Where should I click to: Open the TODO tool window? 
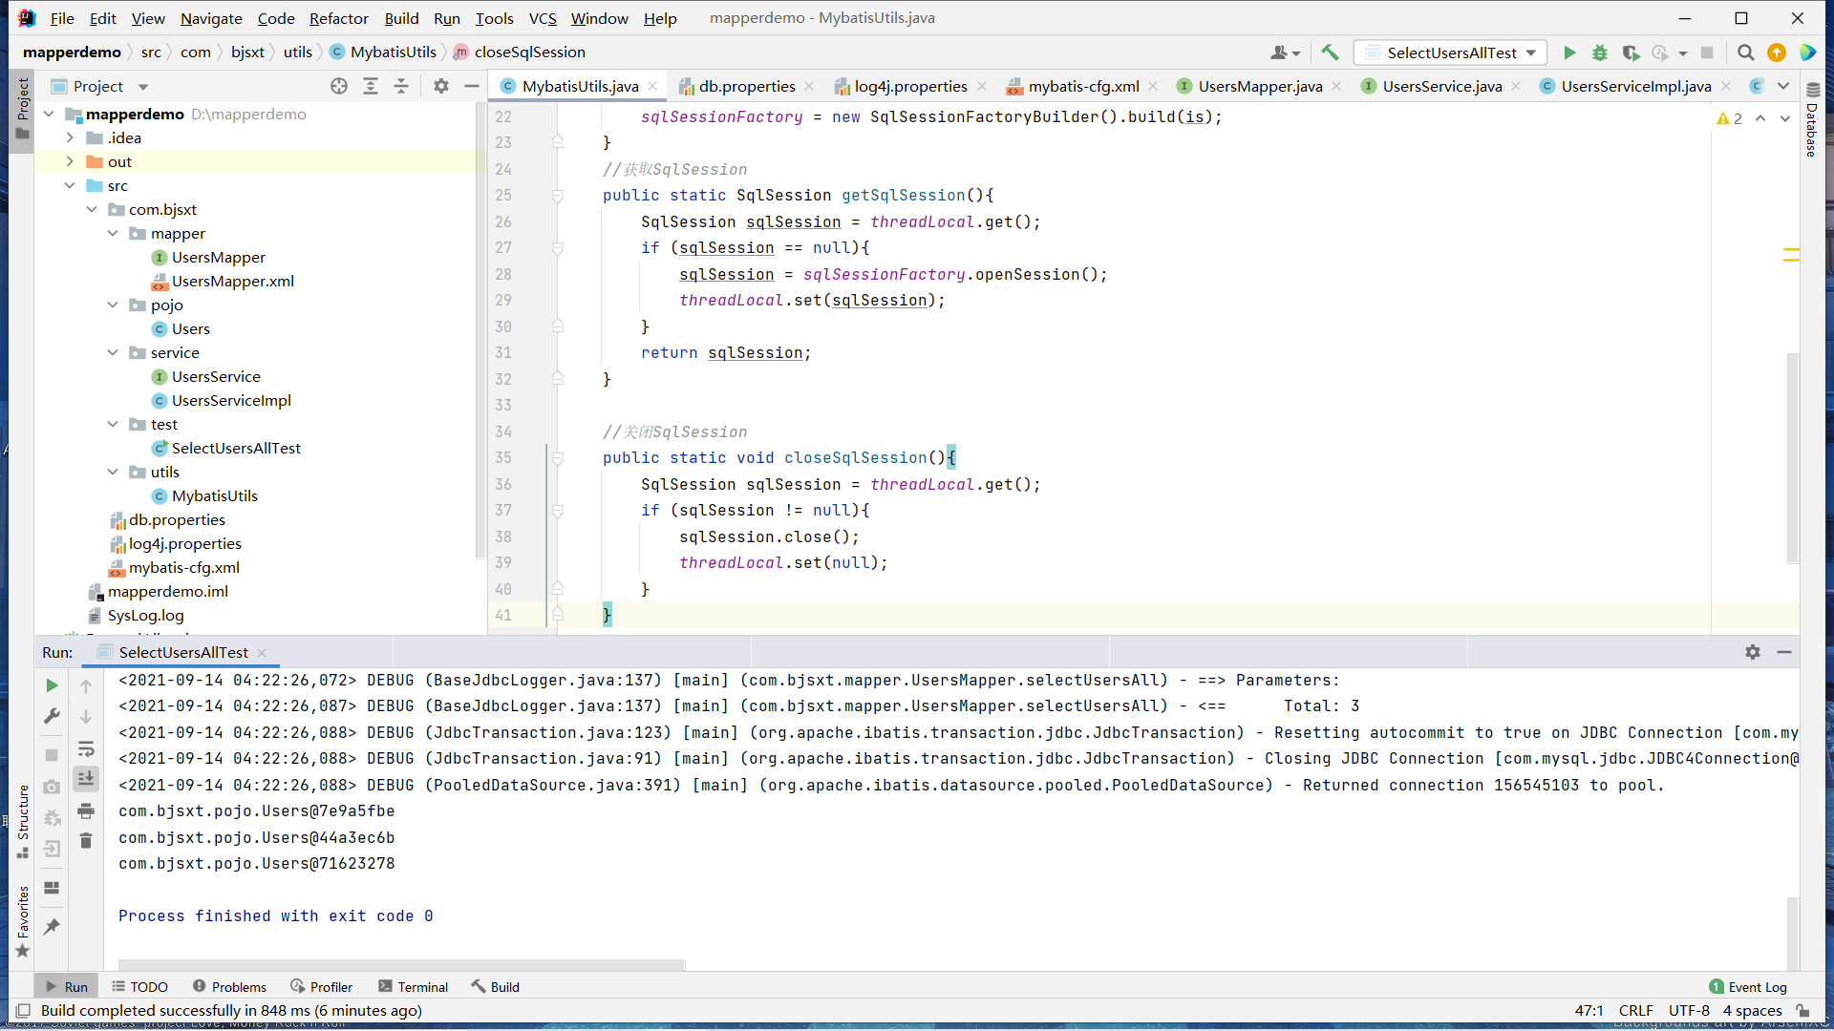coord(139,987)
